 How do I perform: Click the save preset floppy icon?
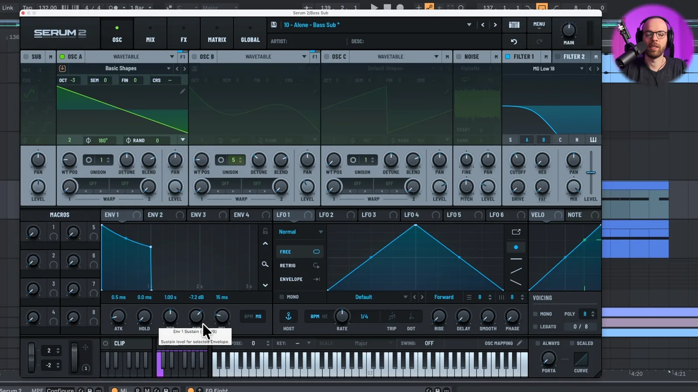click(274, 25)
